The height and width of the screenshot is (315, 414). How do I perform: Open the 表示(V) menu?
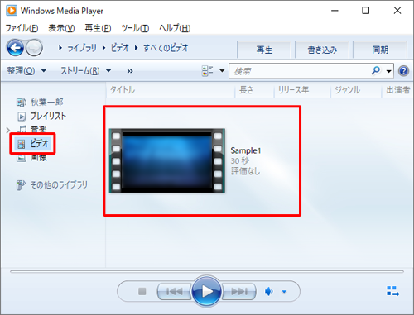[x=61, y=28]
